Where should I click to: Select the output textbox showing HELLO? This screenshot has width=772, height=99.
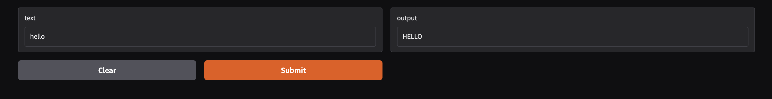click(572, 37)
